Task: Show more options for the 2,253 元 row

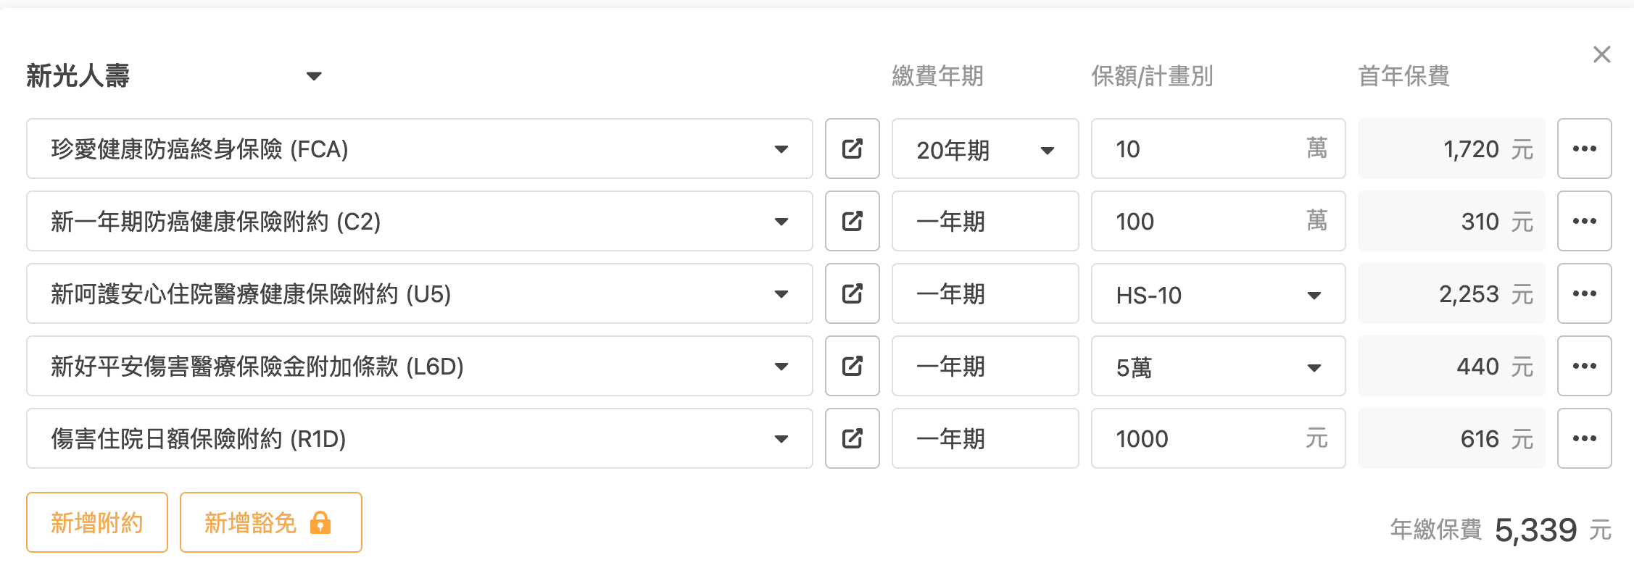Action: [x=1584, y=293]
